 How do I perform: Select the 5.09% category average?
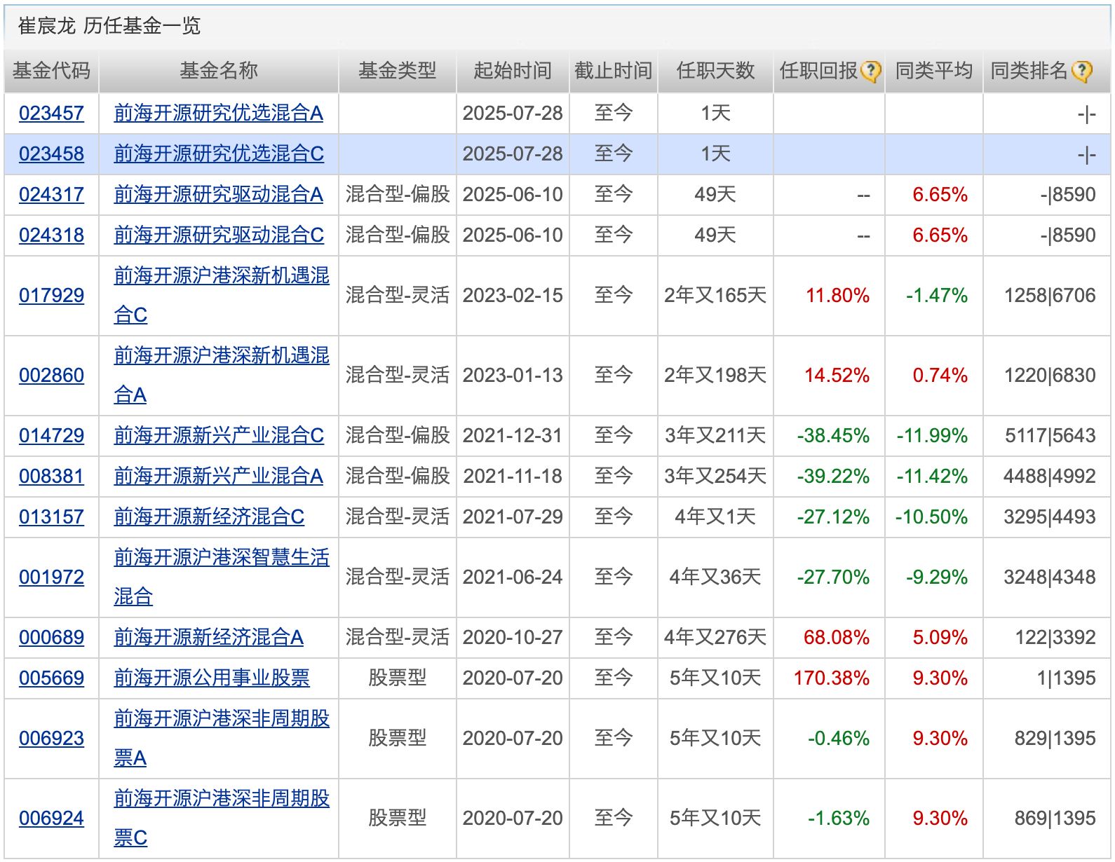(940, 637)
